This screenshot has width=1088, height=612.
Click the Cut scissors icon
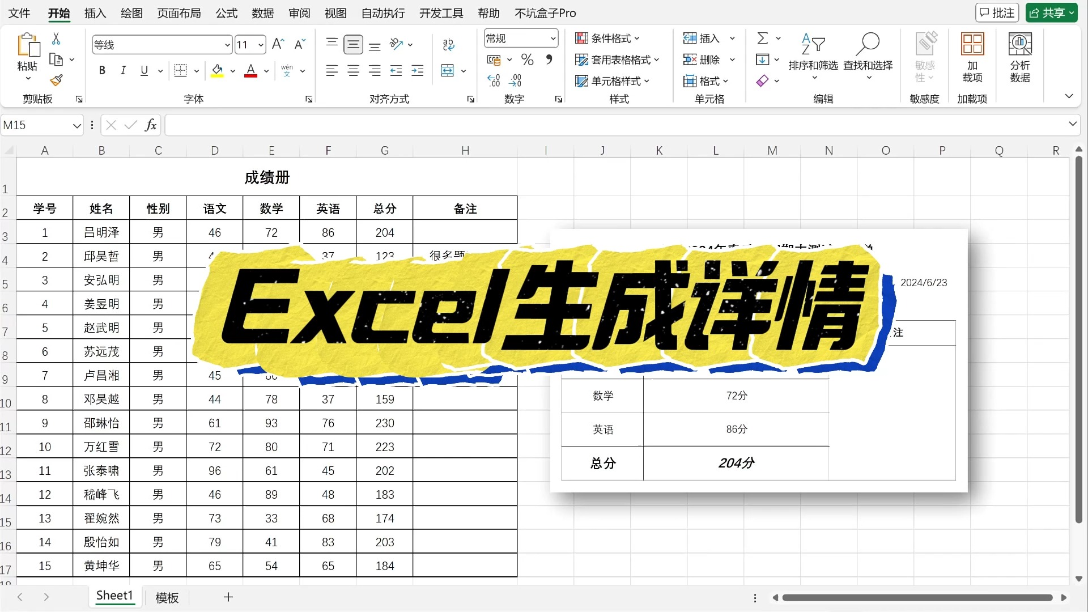pos(56,39)
